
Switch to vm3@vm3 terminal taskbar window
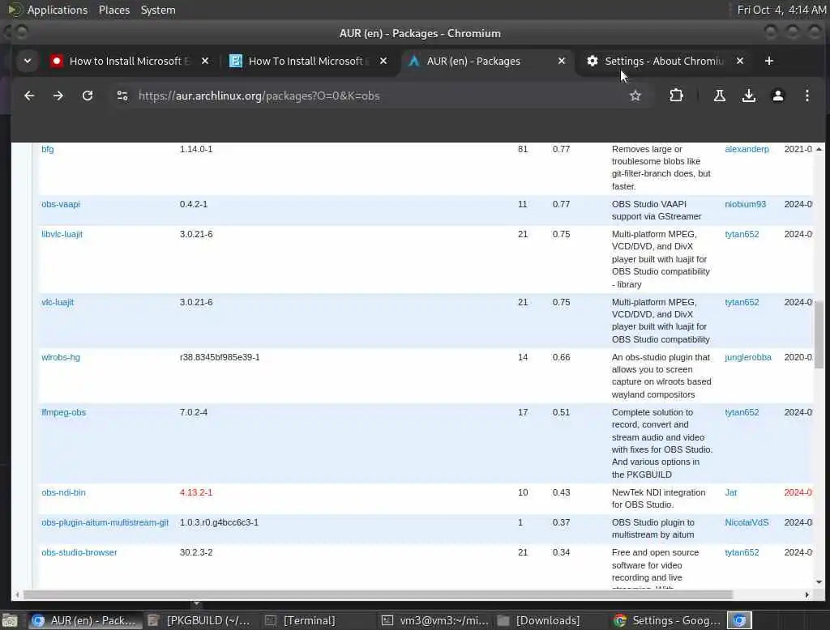click(x=435, y=620)
